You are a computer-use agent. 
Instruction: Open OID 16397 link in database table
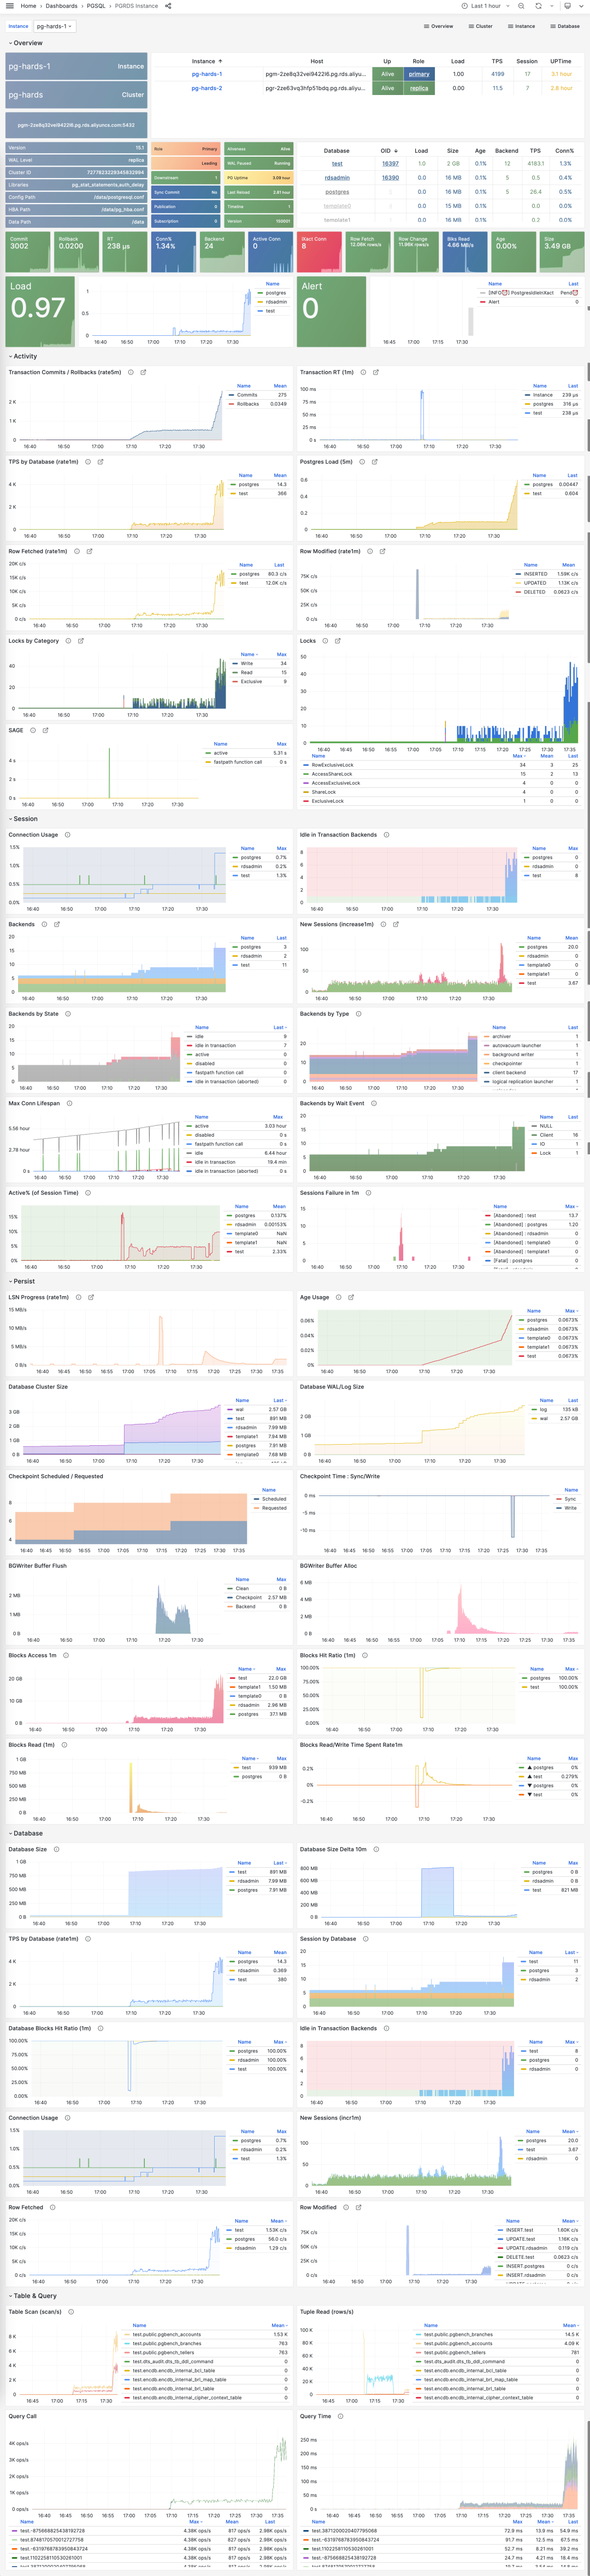coord(390,164)
